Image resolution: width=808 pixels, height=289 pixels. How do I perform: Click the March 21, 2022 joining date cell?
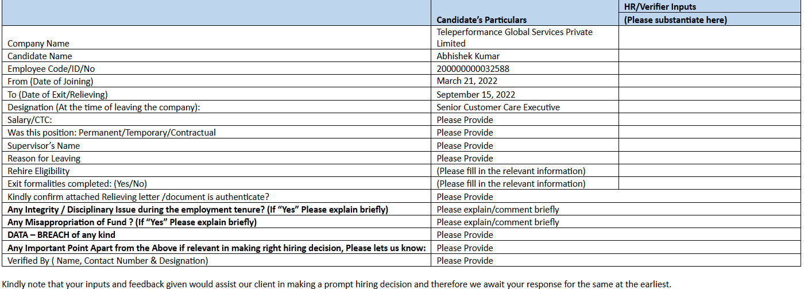tap(467, 81)
